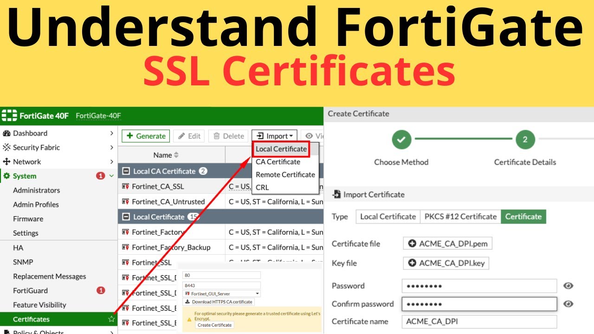This screenshot has height=334, width=594.
Task: Collapse the System menu chevron
Action: pos(111,176)
